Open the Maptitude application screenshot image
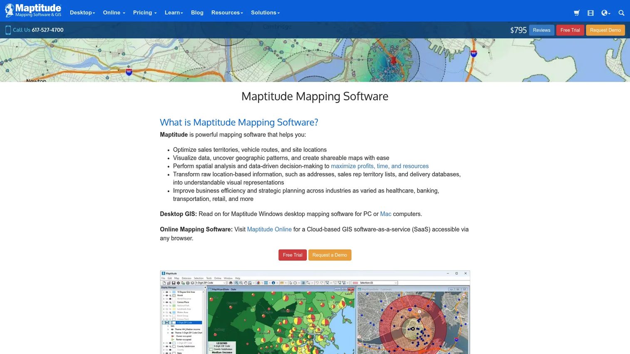 click(315, 312)
